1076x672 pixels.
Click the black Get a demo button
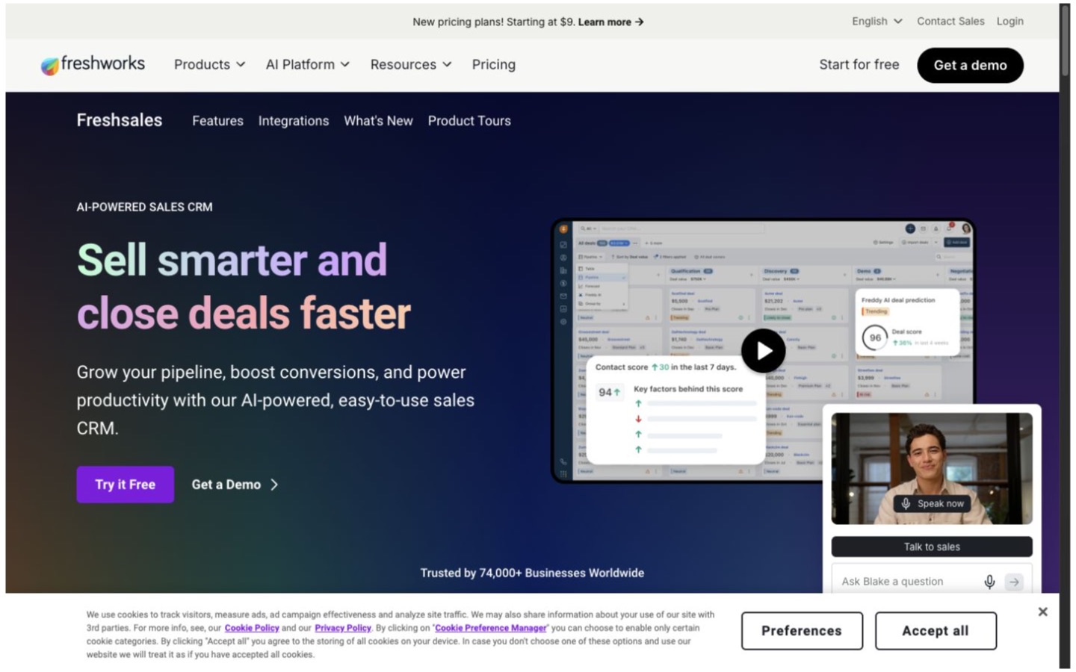tap(970, 65)
